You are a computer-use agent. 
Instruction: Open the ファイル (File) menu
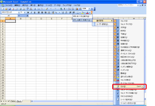click(x=9, y=5)
